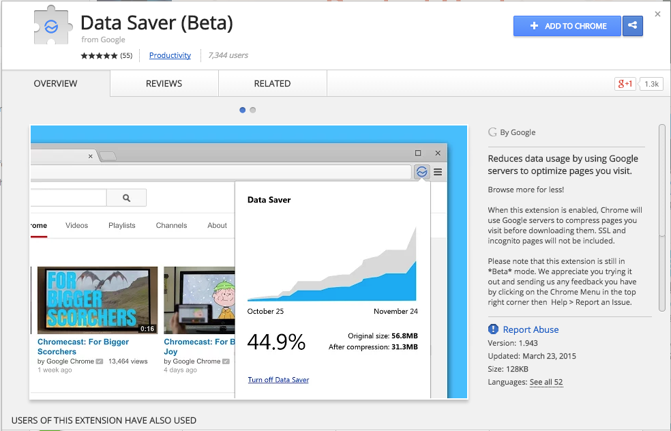Click the ADD TO CHROME button
The image size is (671, 431).
tap(567, 25)
